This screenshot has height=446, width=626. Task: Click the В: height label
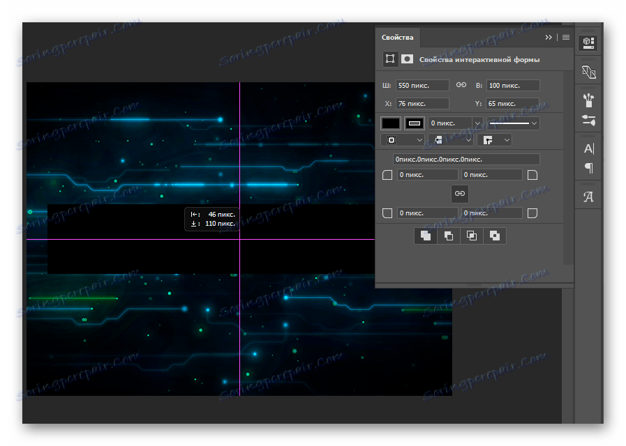click(479, 85)
